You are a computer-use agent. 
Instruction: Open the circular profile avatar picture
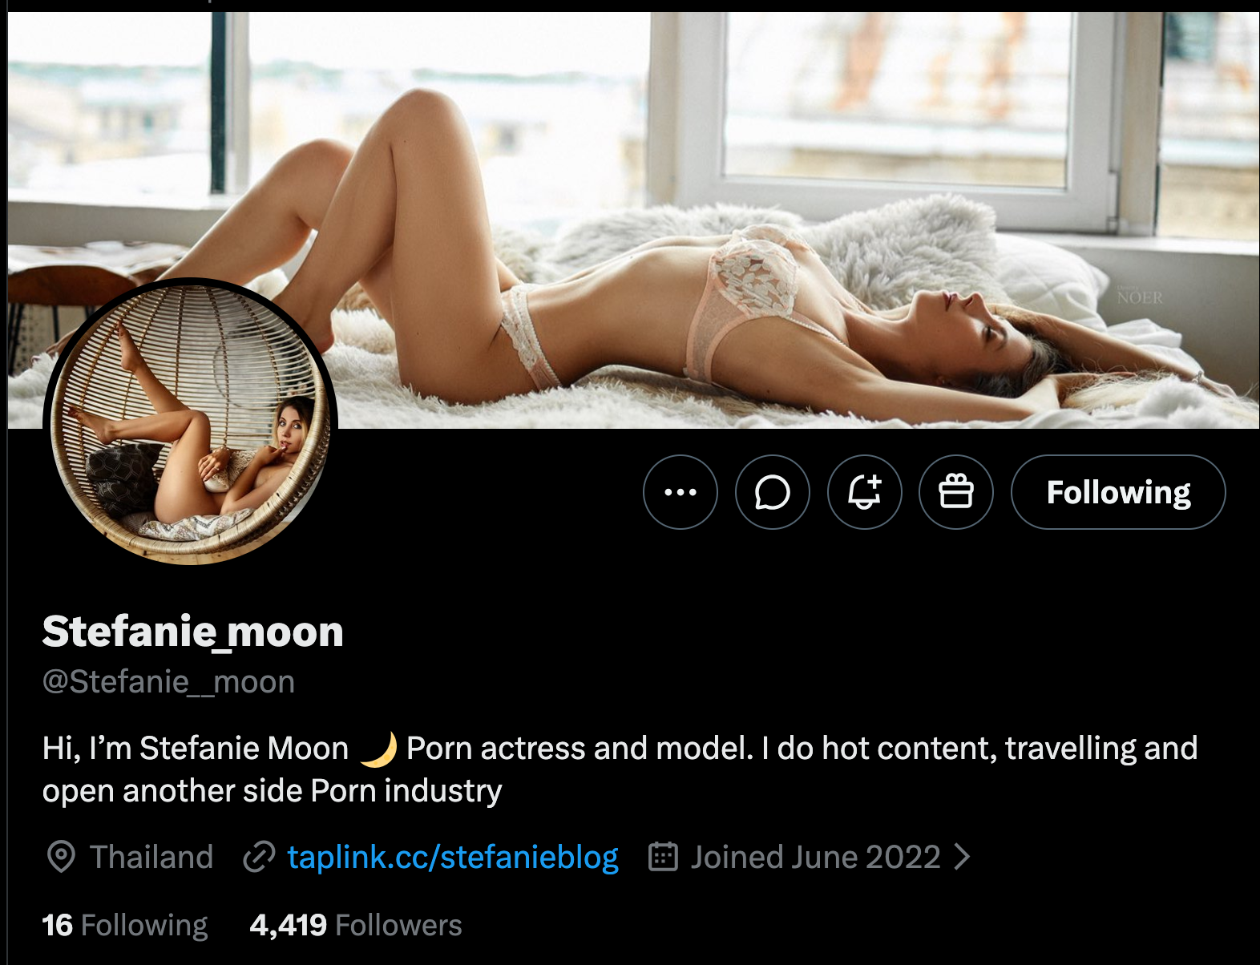(191, 422)
